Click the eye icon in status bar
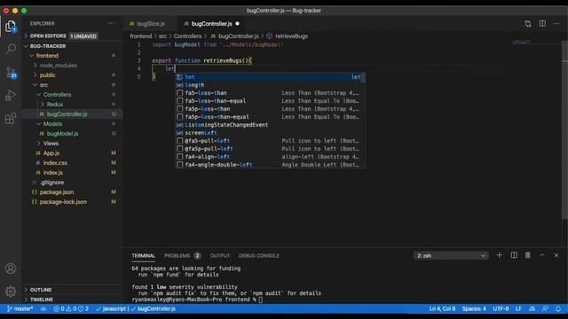 [x=43, y=309]
